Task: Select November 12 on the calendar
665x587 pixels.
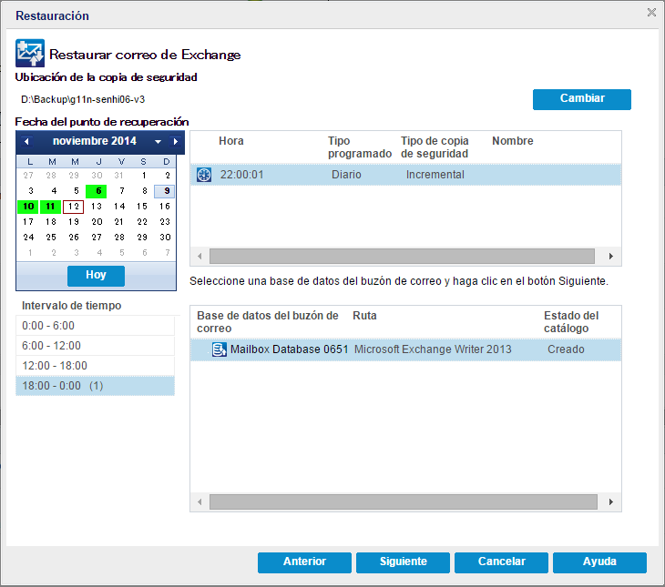Action: (74, 207)
